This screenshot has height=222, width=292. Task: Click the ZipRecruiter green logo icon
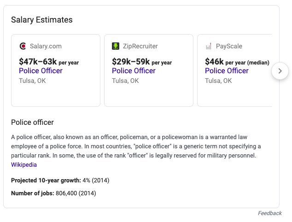(x=116, y=46)
